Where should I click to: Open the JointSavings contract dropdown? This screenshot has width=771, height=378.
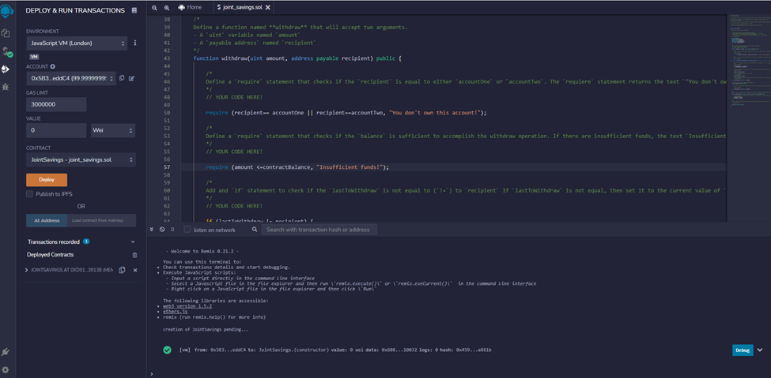tap(81, 159)
